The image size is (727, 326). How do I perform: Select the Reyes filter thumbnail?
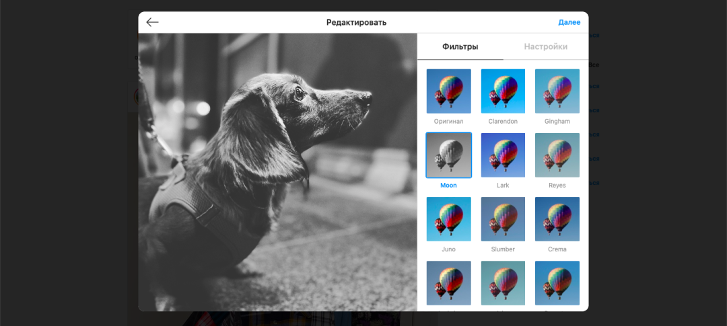[557, 155]
